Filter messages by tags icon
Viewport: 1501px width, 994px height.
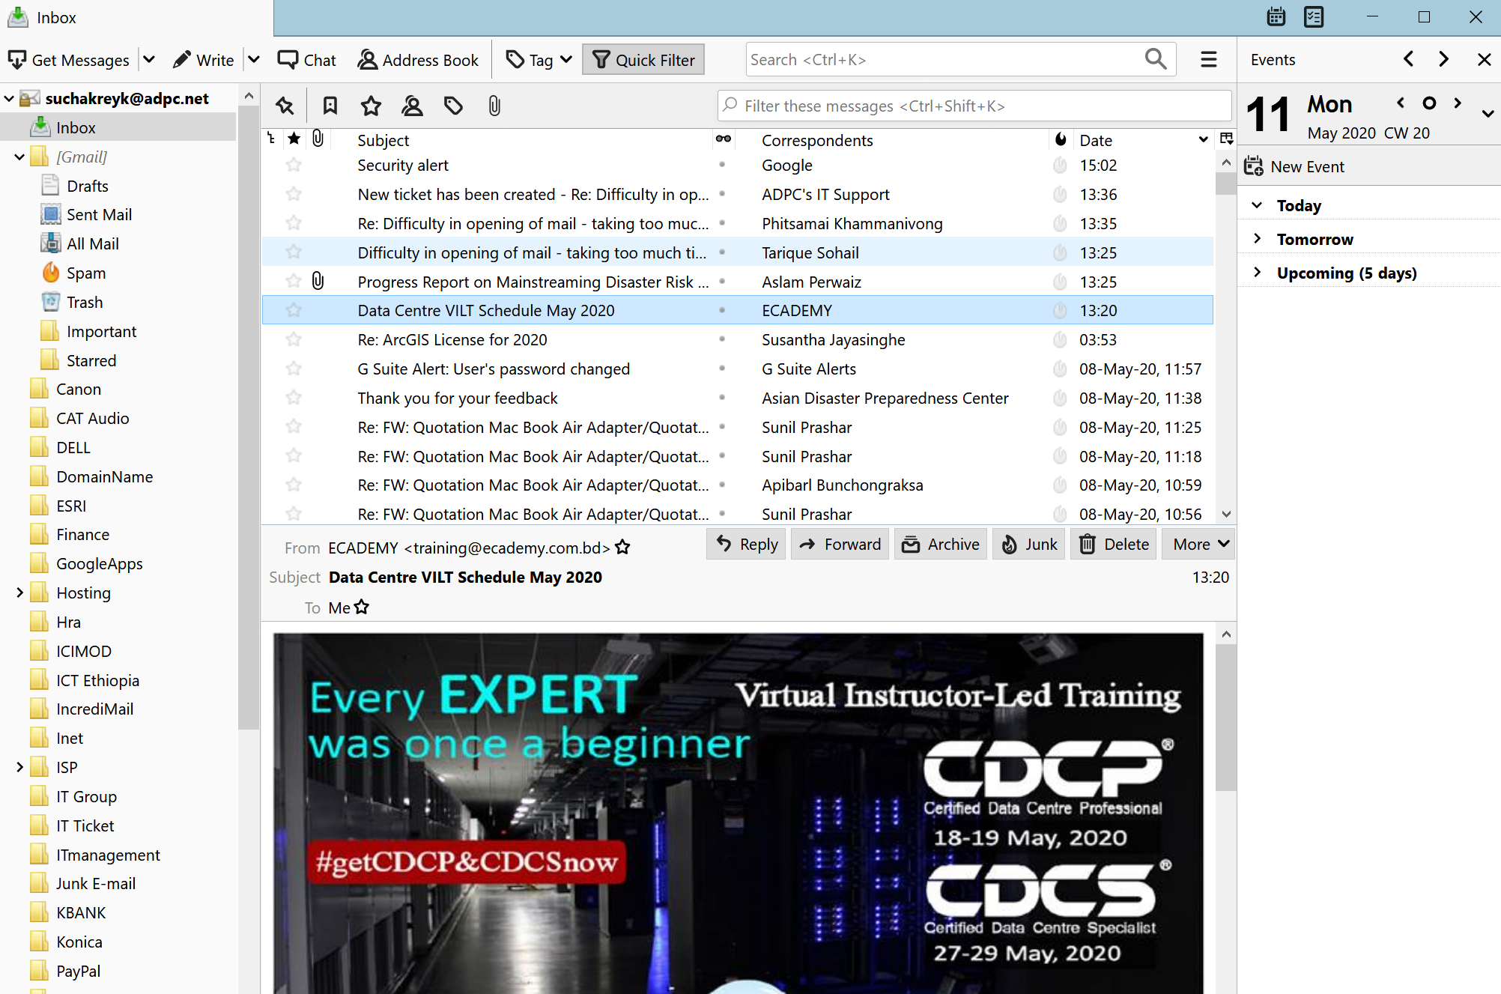point(453,106)
